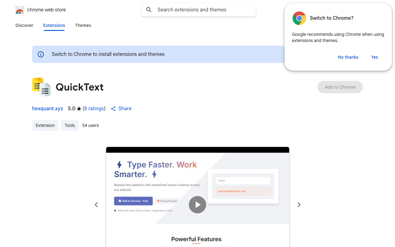
Task: Play the QuickText preview video
Action: pyautogui.click(x=197, y=205)
